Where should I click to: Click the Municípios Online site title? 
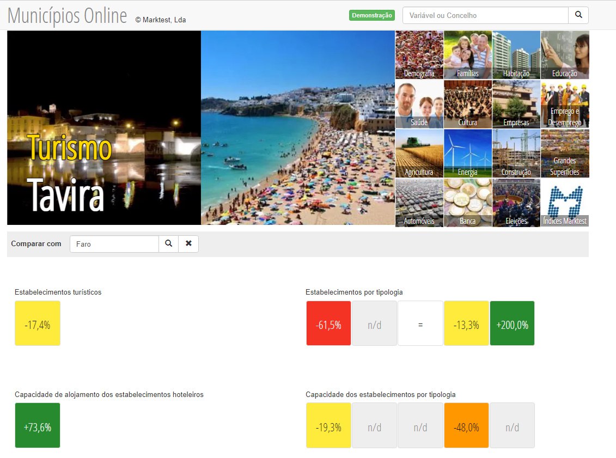tap(68, 16)
